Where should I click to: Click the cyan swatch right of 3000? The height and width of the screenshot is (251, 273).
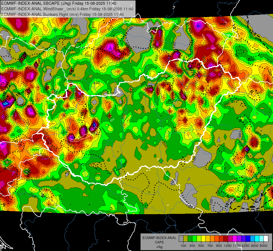click(x=257, y=239)
